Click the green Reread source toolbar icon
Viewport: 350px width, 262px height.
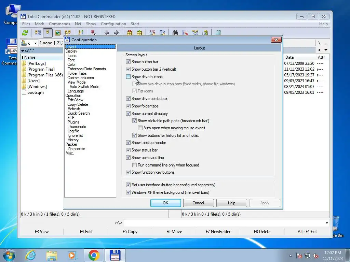[25, 33]
